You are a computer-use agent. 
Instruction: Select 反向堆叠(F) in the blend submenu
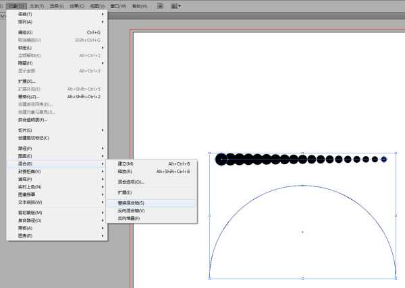(129, 218)
